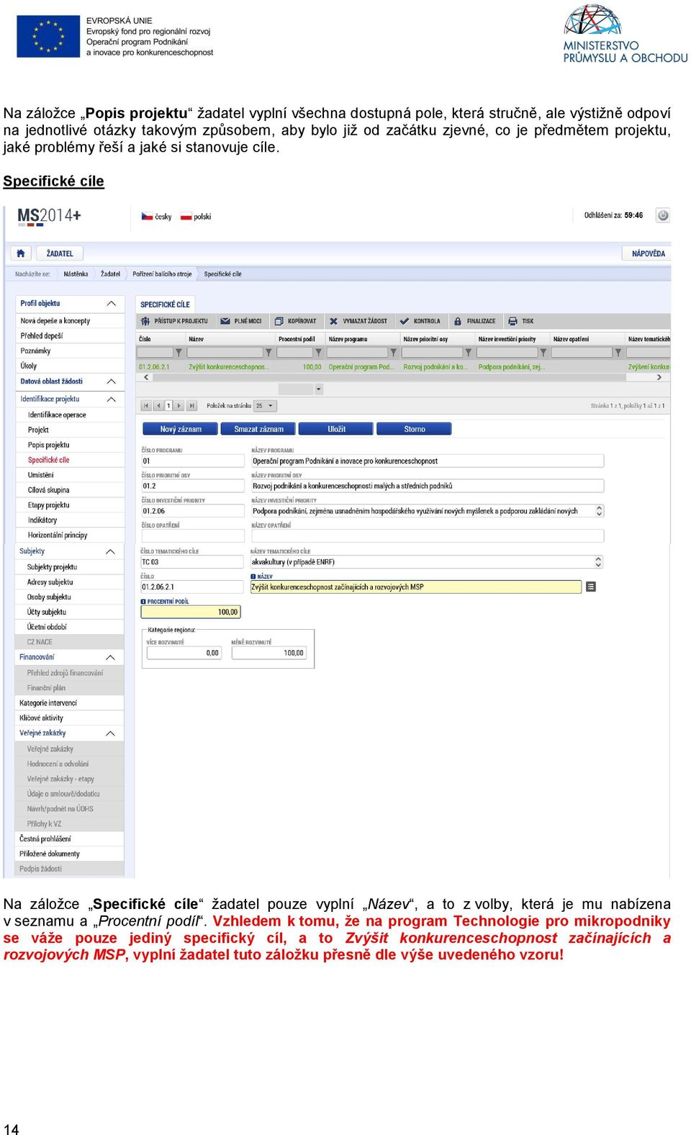The width and height of the screenshot is (691, 1135).
Task: Click Finalizace in the toolbar
Action: [474, 321]
